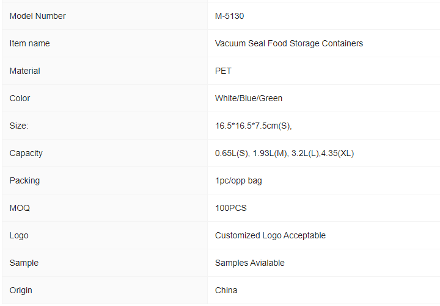
Task: Click the Color label cell
Action: (x=105, y=98)
